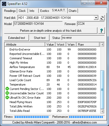Click raw value 000000005CE6
Screen dimensions: 109x126
pyautogui.click(x=87, y=80)
